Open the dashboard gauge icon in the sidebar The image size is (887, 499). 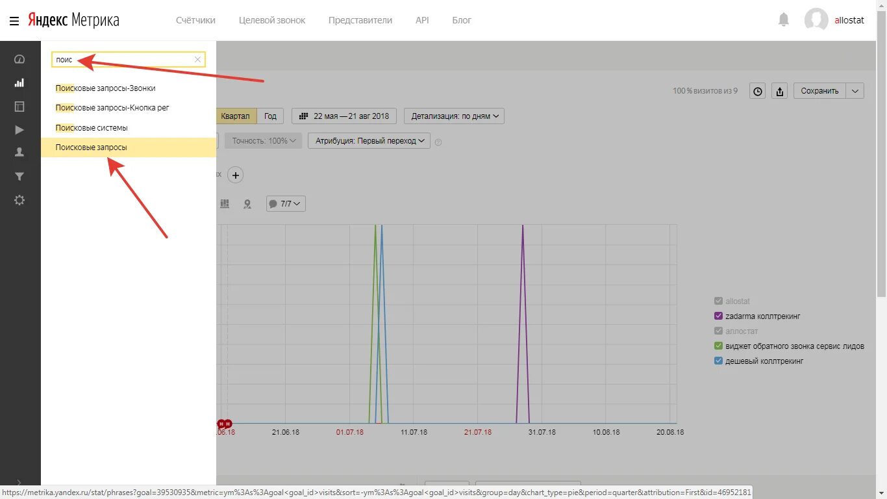(x=19, y=60)
